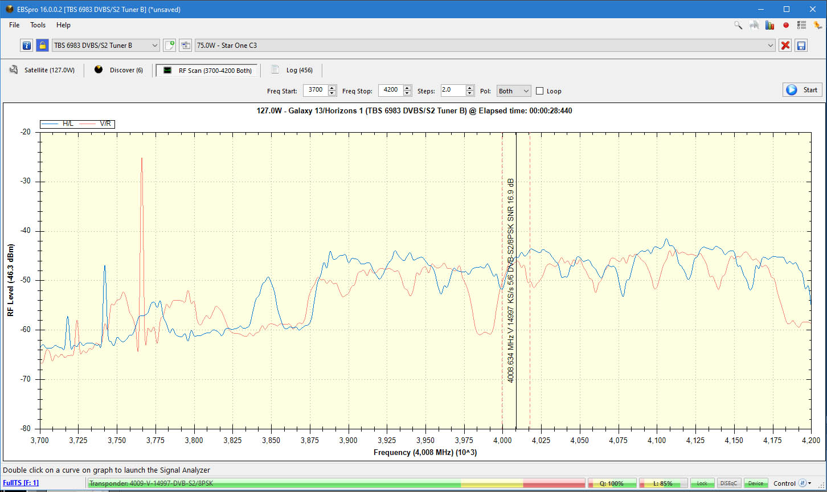Click the rename satellite icon
This screenshot has width=827, height=492.
pos(185,46)
